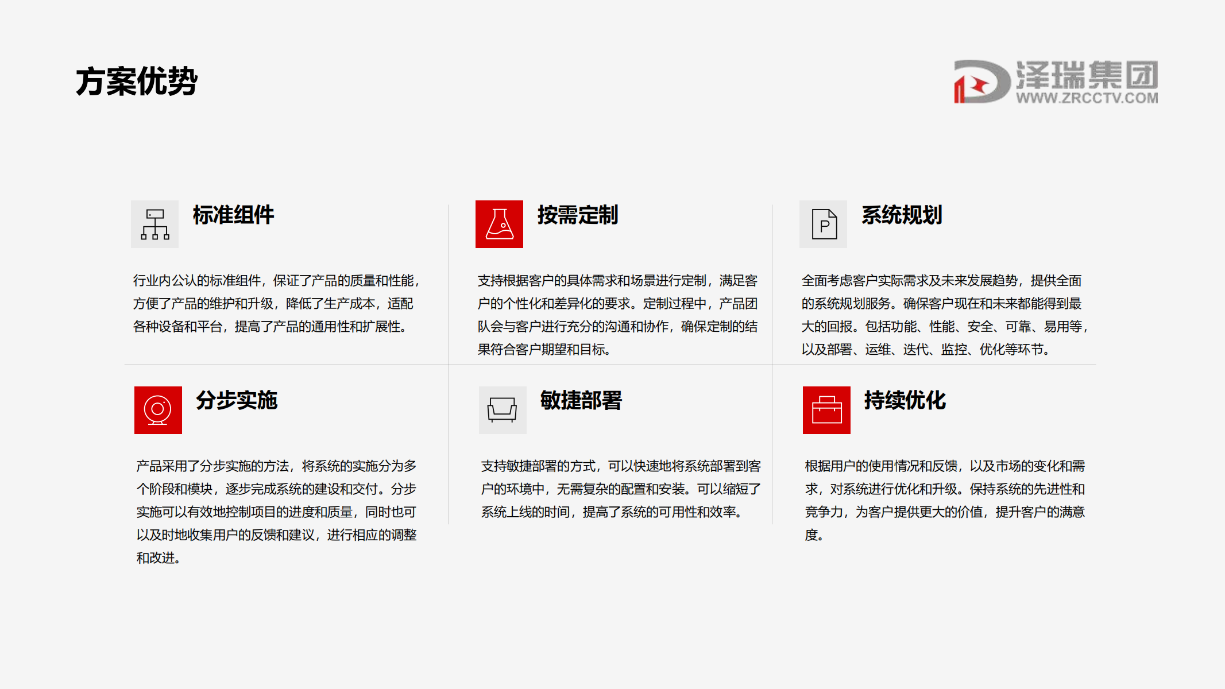Select the 标准组件 heading
Viewport: 1225px width, 689px height.
pos(233,215)
